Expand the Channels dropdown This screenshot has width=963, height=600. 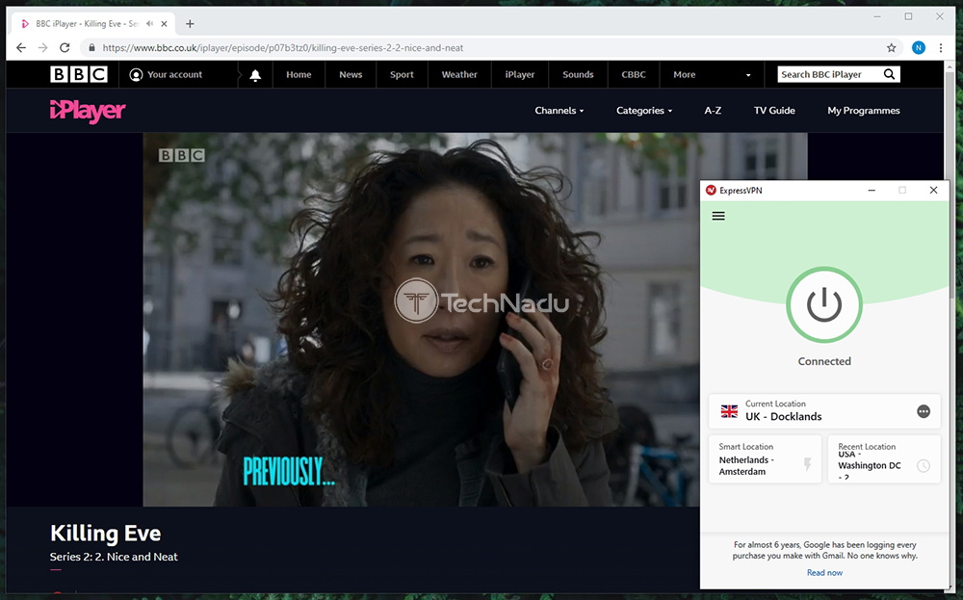pos(559,111)
